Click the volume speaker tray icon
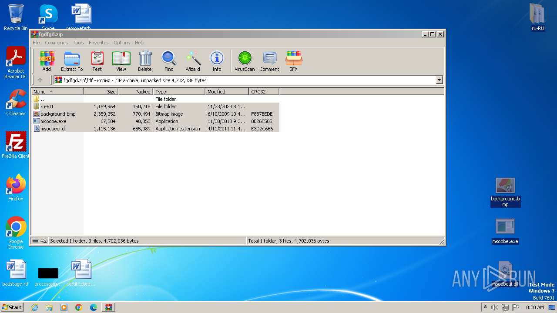 [495, 307]
